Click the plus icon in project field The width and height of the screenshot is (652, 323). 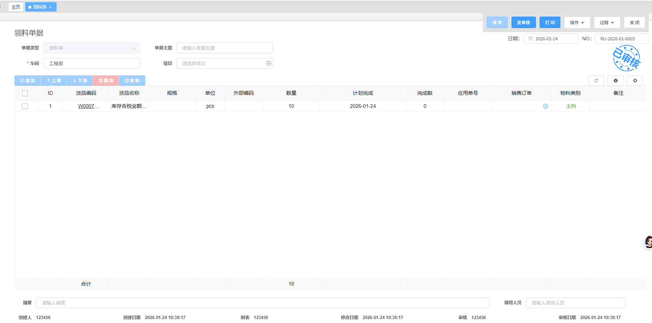pos(269,63)
